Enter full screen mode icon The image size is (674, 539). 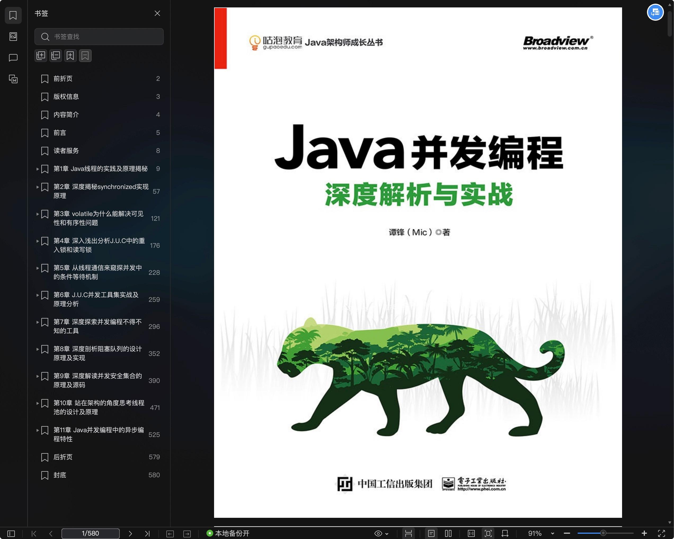661,533
